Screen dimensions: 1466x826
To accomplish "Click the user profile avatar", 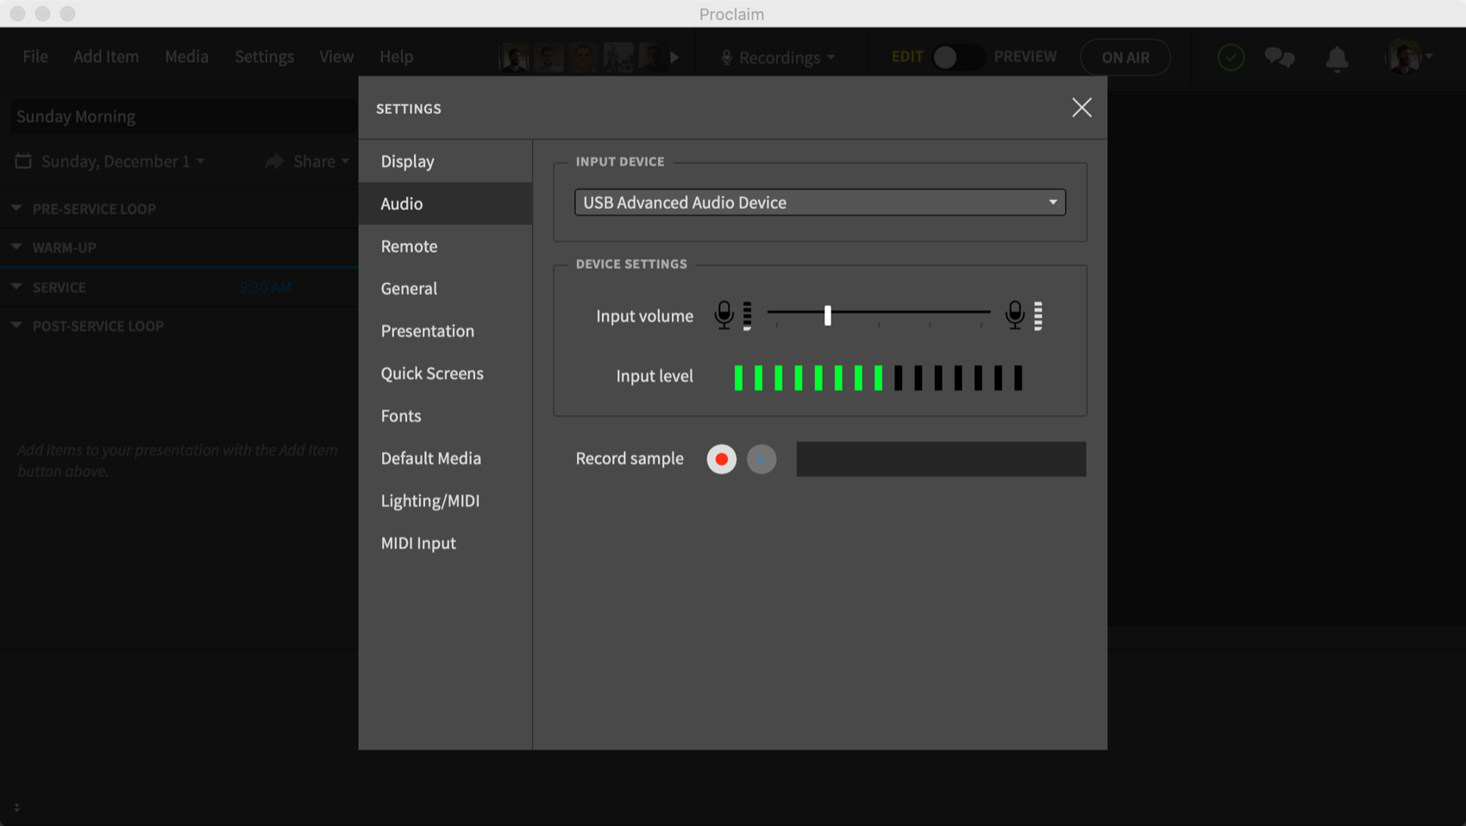I will click(x=1402, y=58).
